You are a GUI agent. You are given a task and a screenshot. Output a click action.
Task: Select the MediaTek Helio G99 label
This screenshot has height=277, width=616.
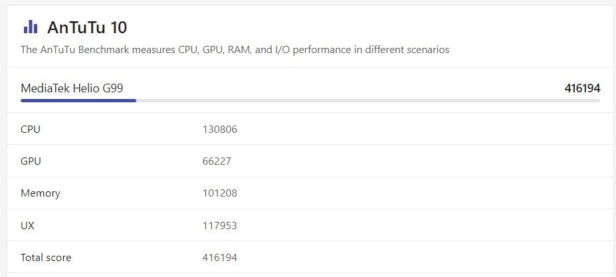72,88
